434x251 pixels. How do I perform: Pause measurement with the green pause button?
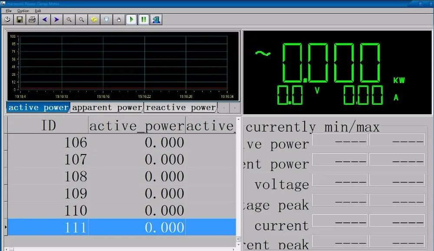pyautogui.click(x=144, y=19)
